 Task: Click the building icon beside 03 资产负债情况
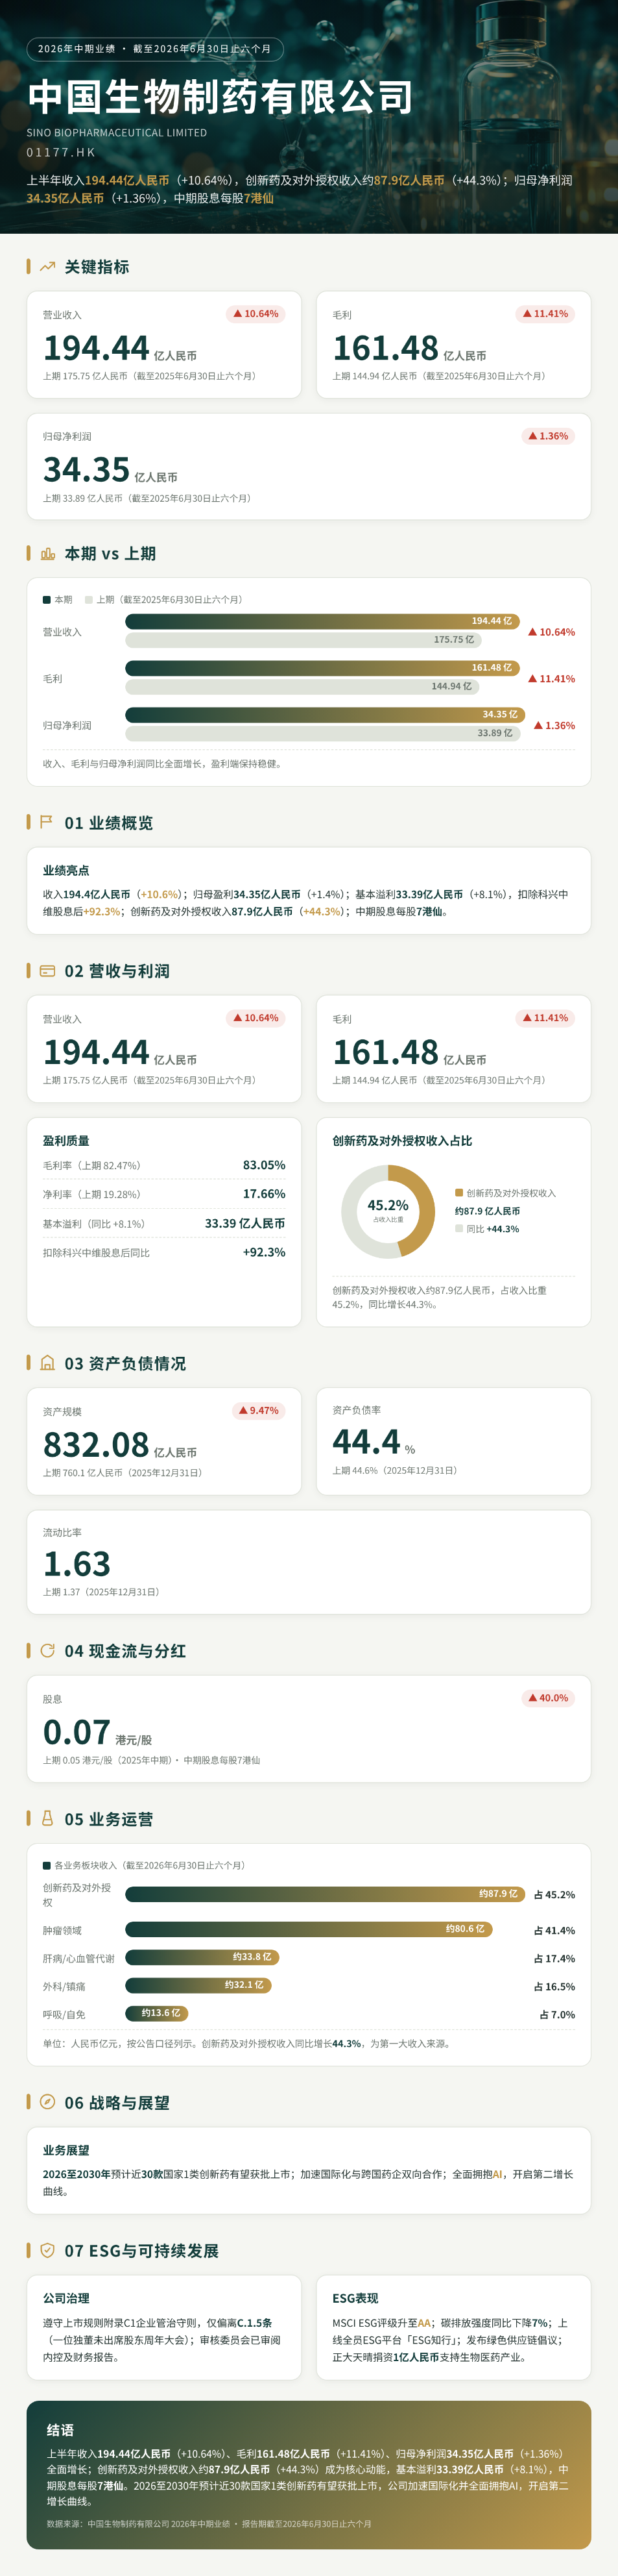[47, 1363]
